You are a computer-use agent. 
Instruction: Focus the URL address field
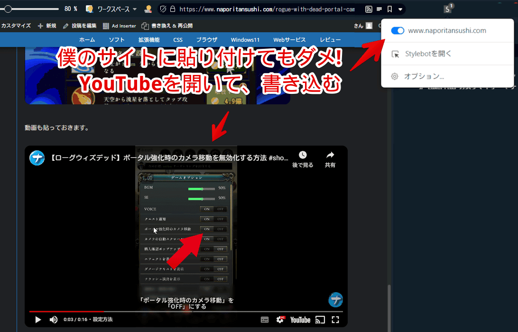coord(267,9)
